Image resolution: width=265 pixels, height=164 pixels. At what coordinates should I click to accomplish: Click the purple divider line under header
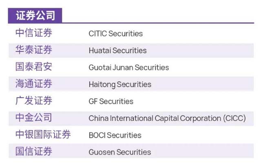coord(163,23)
